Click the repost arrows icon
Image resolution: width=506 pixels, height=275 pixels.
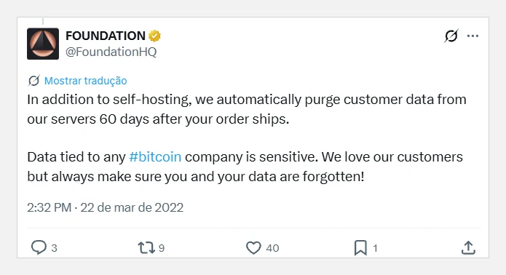pyautogui.click(x=146, y=248)
